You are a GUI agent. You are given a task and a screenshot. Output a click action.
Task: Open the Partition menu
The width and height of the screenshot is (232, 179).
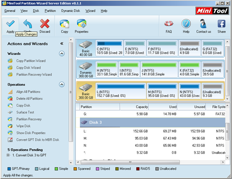click(50, 11)
